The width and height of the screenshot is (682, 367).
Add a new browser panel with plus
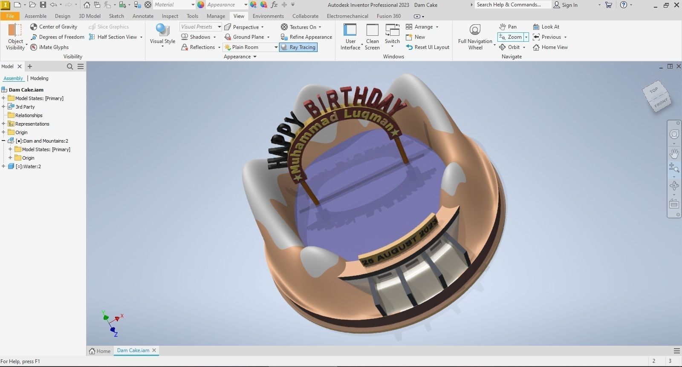click(x=30, y=66)
